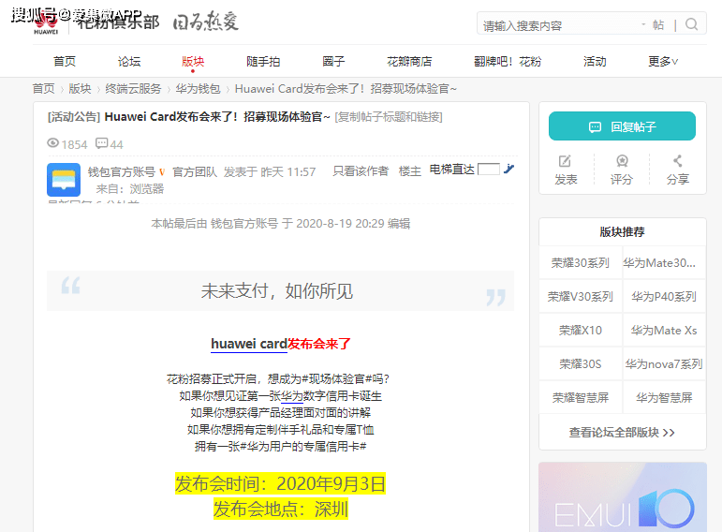The image size is (722, 532).
Task: Open the EMUI 10 banner image
Action: tap(623, 497)
